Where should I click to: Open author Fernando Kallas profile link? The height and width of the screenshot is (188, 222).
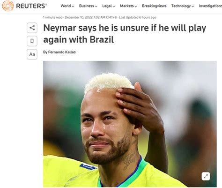point(62,52)
